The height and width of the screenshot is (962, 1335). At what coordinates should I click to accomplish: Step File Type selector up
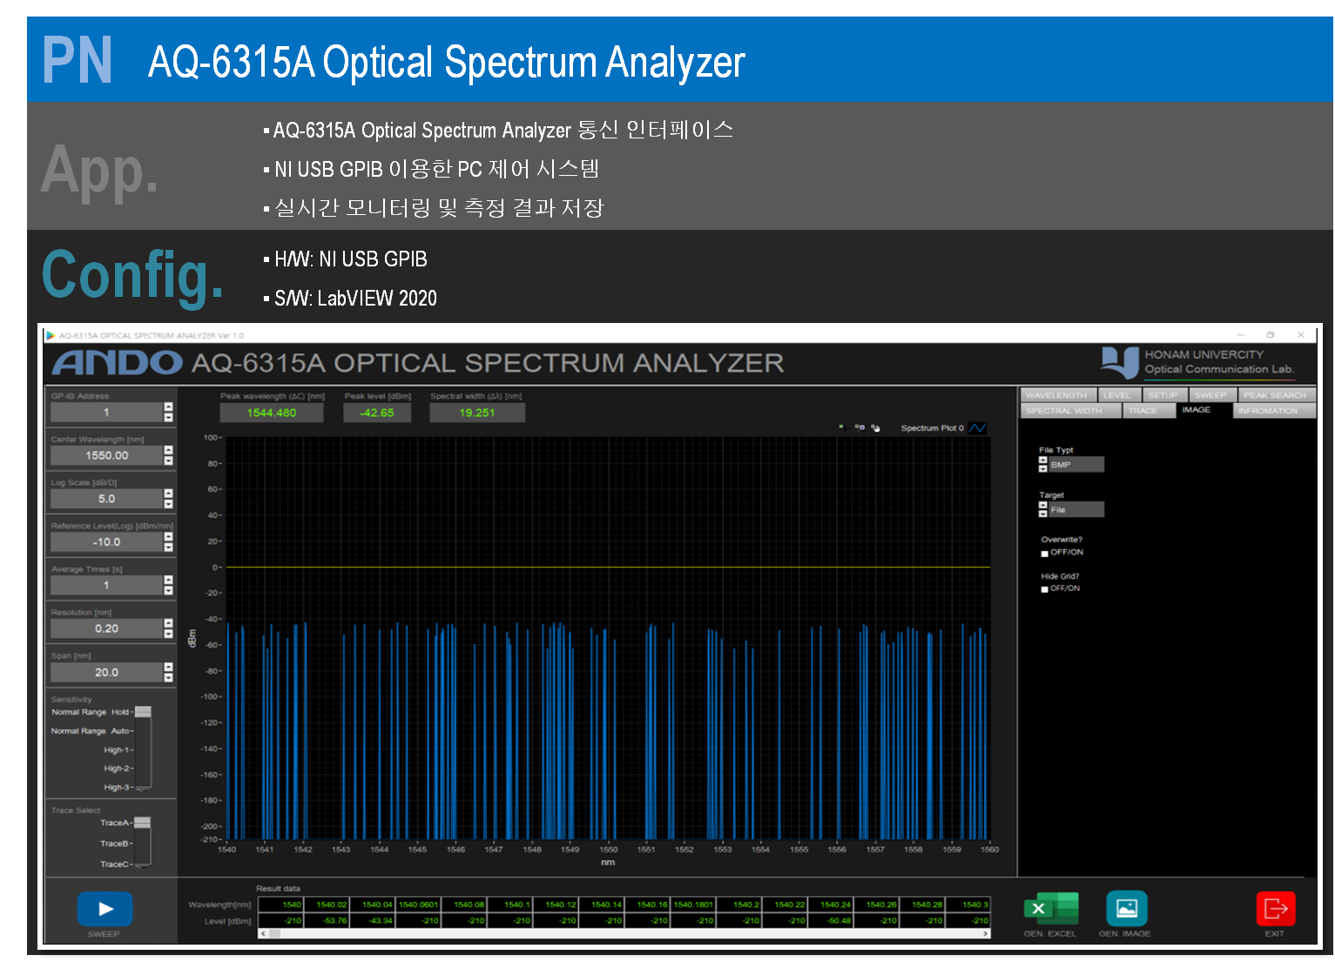click(x=1043, y=461)
